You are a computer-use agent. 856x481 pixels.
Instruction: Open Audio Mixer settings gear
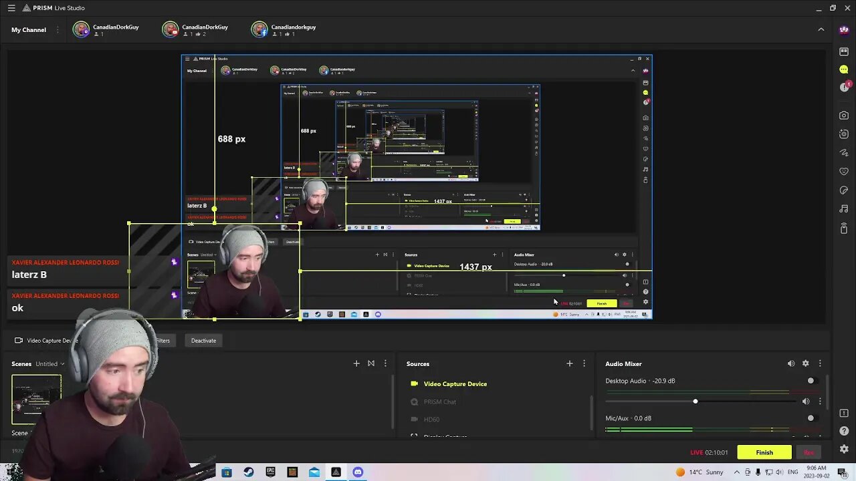click(x=806, y=363)
